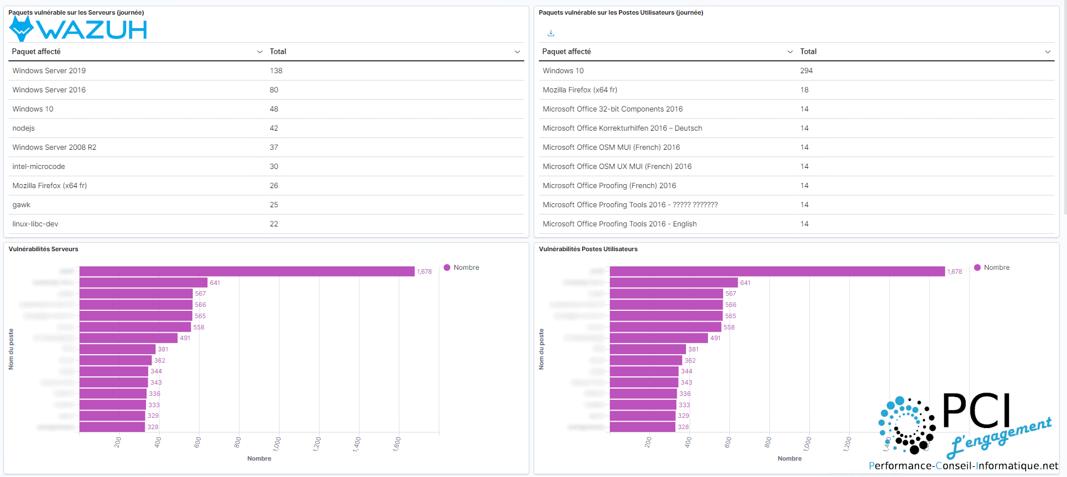Click the nodejs package cell
1067x477 pixels.
pos(24,128)
